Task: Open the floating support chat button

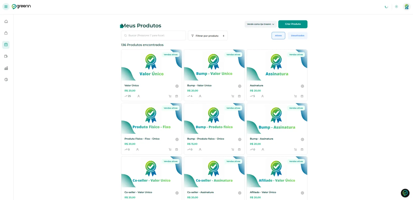Action: click(x=405, y=193)
